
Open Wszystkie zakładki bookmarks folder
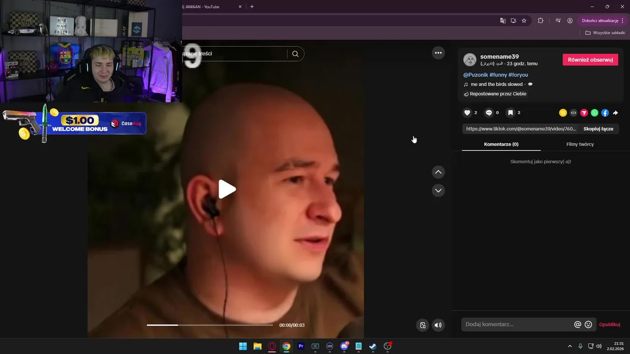605,33
